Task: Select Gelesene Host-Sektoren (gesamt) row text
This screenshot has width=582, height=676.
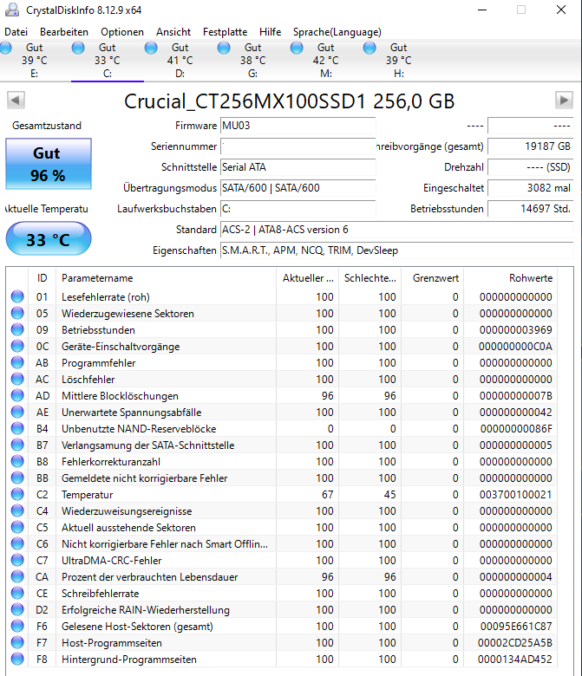Action: coord(137,626)
